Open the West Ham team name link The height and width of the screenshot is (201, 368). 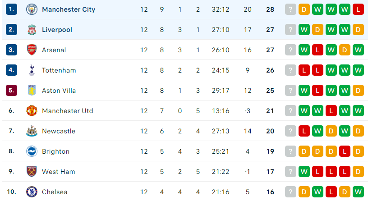[x=59, y=172]
